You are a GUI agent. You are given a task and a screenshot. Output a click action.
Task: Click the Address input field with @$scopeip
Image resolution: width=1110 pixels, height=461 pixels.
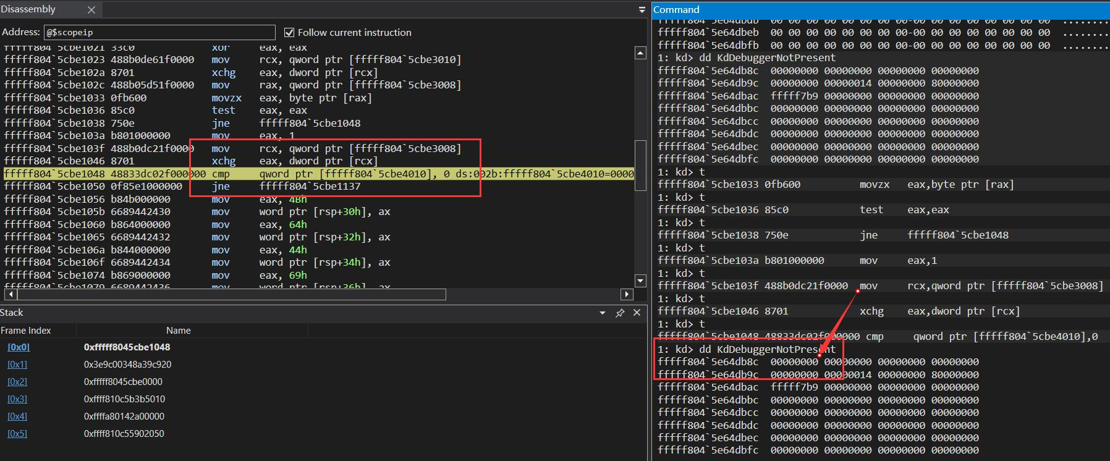coord(159,32)
